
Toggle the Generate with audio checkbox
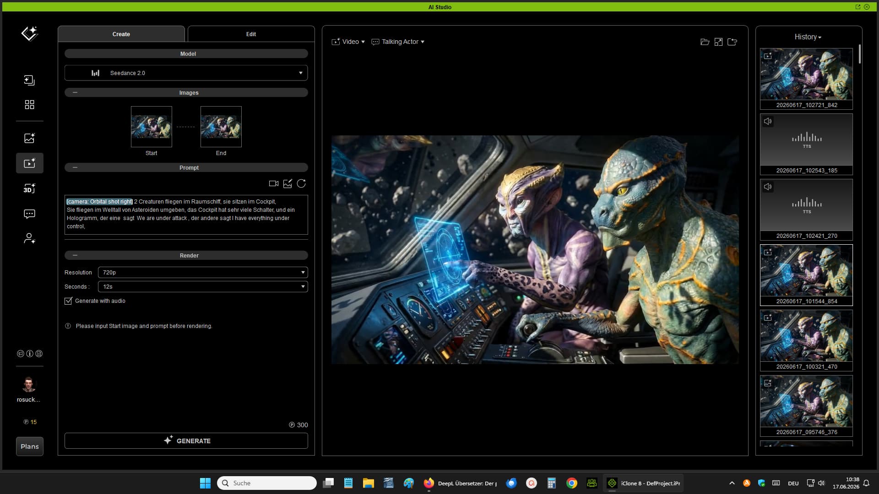pyautogui.click(x=68, y=301)
